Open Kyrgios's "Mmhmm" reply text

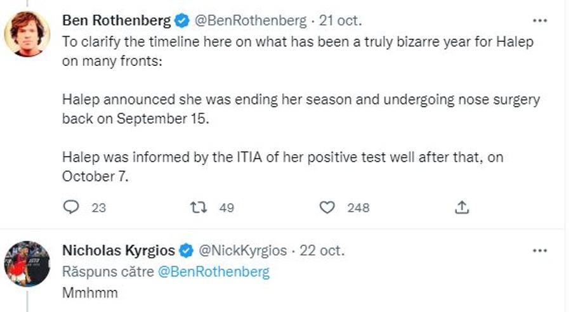pyautogui.click(x=90, y=293)
